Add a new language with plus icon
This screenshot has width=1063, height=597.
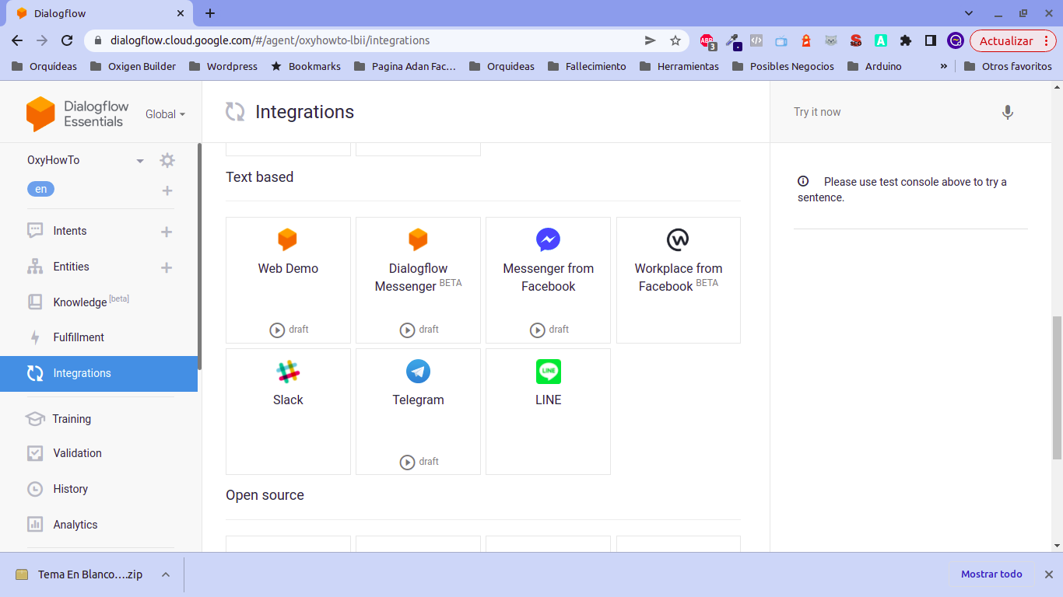click(167, 190)
